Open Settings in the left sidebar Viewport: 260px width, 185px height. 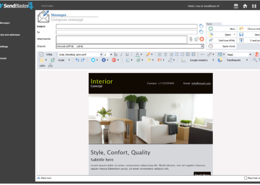pyautogui.click(x=4, y=47)
